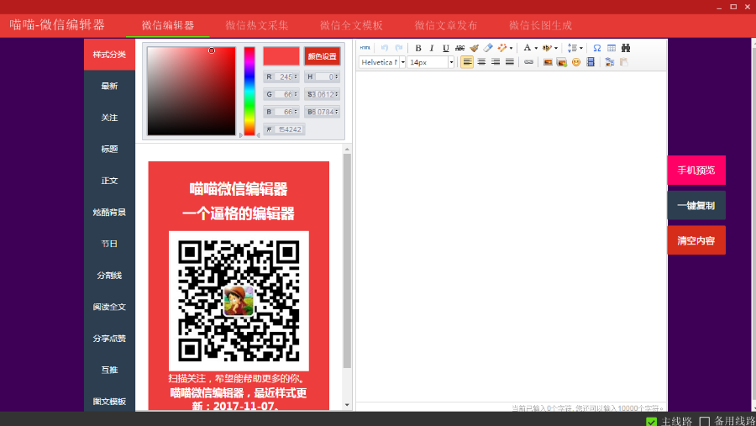Toggle underline formatting
Screen dimensions: 756x426
(x=446, y=48)
